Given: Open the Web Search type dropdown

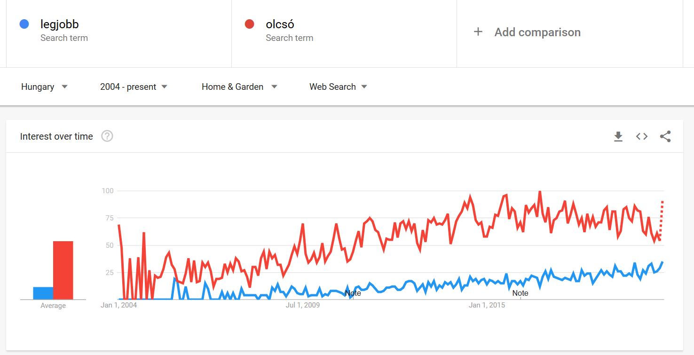Looking at the screenshot, I should [338, 87].
